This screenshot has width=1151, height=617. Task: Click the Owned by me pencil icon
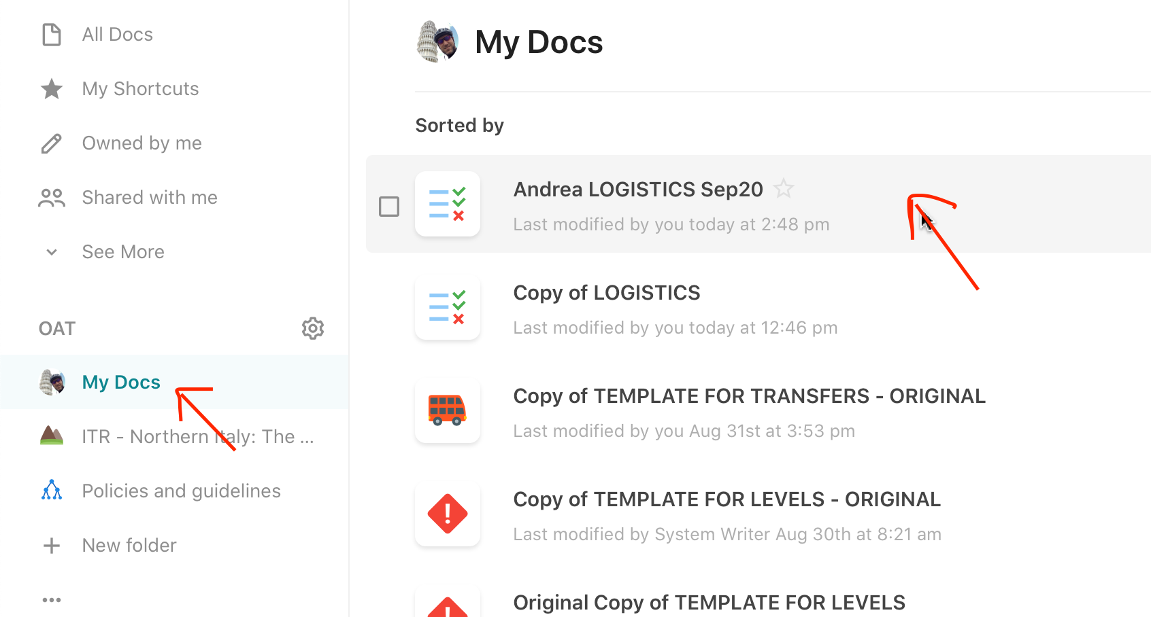coord(52,143)
